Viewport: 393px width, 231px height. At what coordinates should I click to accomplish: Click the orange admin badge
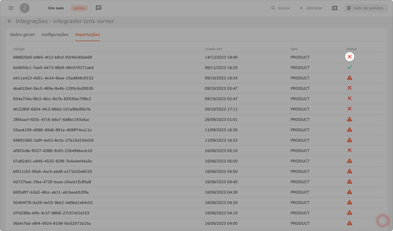[x=79, y=8]
